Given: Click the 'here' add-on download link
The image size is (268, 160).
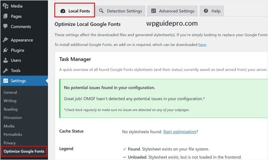Looking at the screenshot, I should point(202,45).
